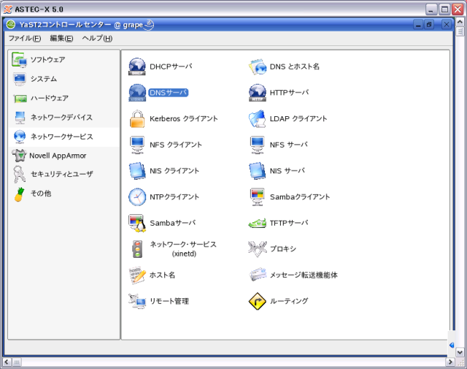Click the Sambaサーバ label

(173, 223)
